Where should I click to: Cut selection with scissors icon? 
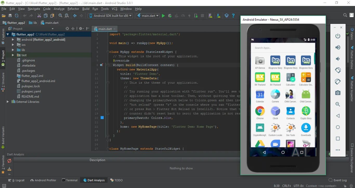(x=39, y=16)
